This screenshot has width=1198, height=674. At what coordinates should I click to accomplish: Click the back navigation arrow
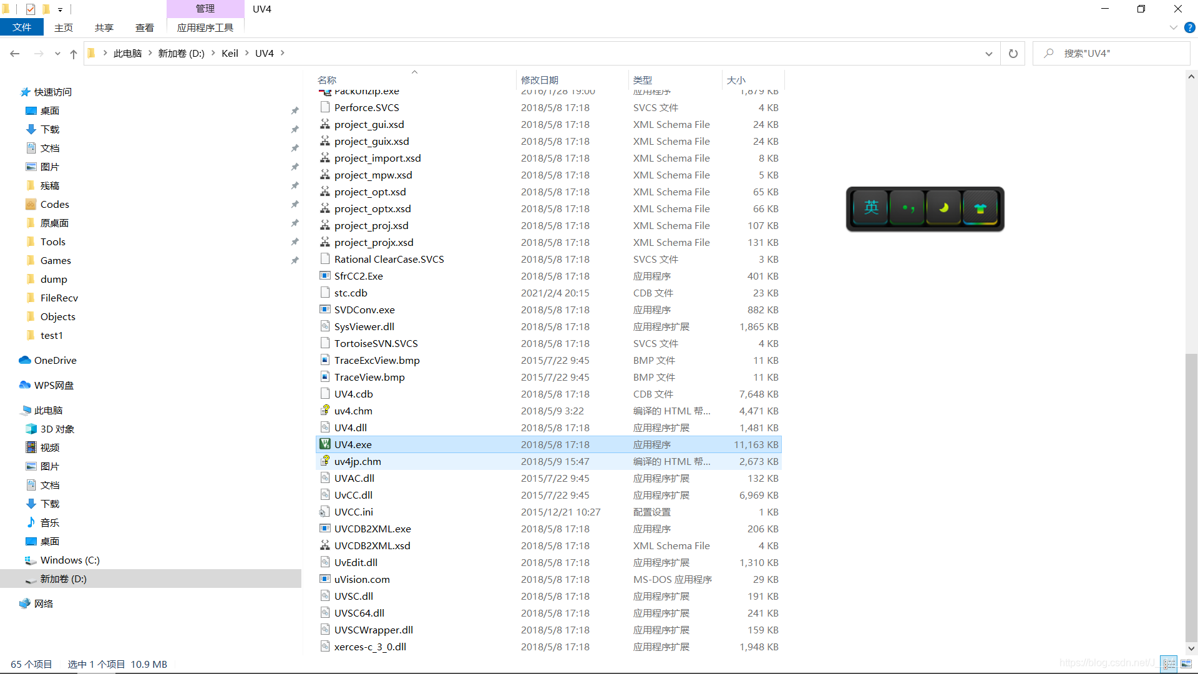click(x=15, y=54)
